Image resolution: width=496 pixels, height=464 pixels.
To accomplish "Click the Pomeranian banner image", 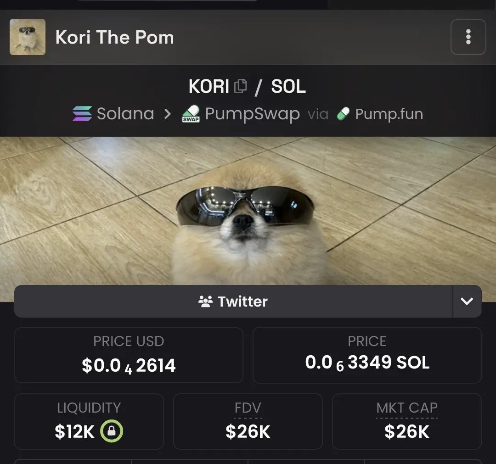I will point(248,211).
